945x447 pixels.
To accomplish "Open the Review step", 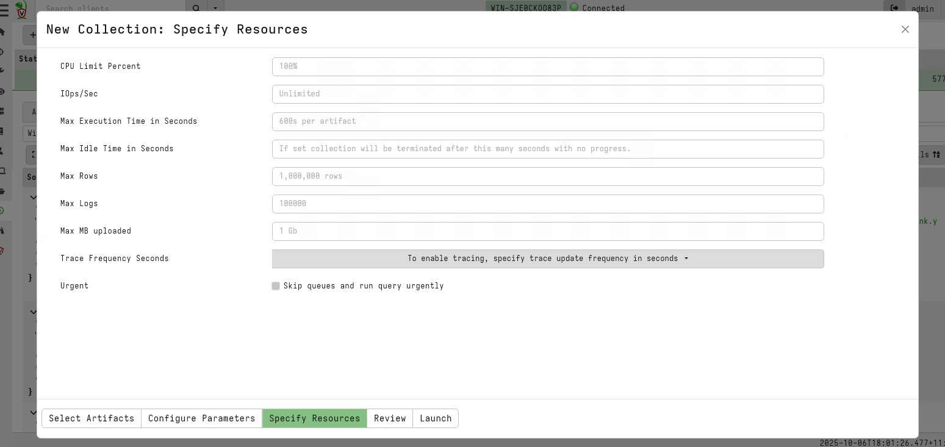I will [389, 418].
